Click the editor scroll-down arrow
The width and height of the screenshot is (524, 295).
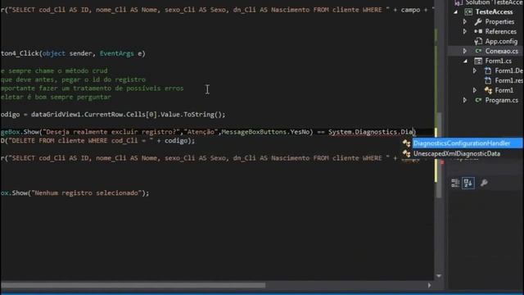(x=439, y=276)
